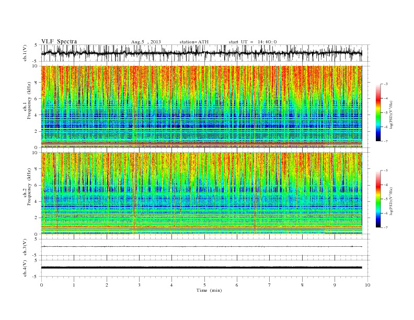414x320 pixels.
Task: Click the "8" kHz tick of ch.1 spectrogram
Action: [x=37, y=83]
